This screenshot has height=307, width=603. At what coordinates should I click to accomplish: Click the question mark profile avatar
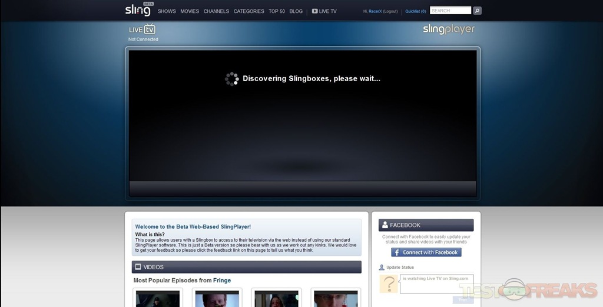(388, 284)
